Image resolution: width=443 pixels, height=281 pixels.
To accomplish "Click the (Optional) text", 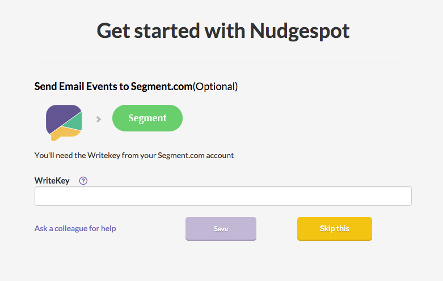I will point(215,87).
